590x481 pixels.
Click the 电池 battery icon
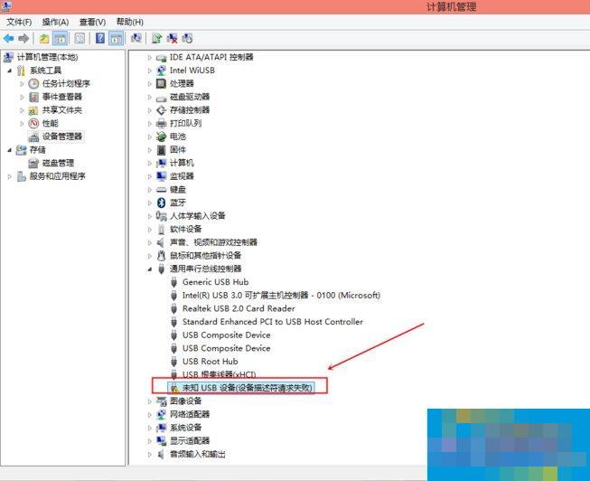[x=162, y=137]
